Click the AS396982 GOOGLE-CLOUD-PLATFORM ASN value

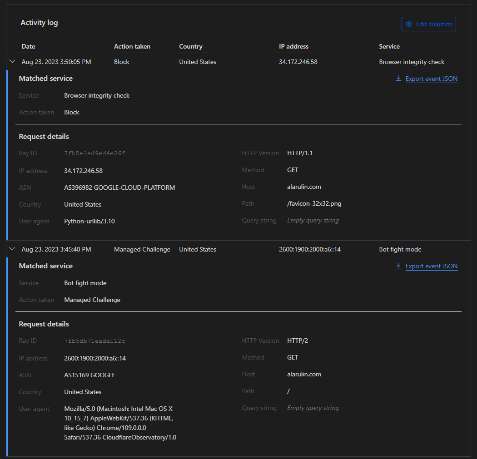pos(119,188)
